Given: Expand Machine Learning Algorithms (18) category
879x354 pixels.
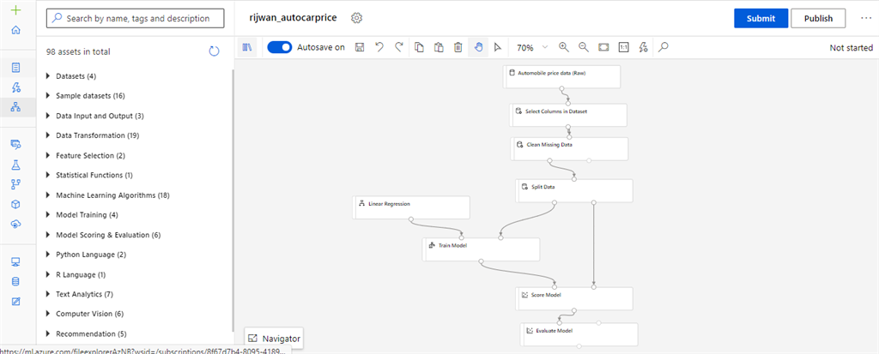Looking at the screenshot, I should (48, 195).
